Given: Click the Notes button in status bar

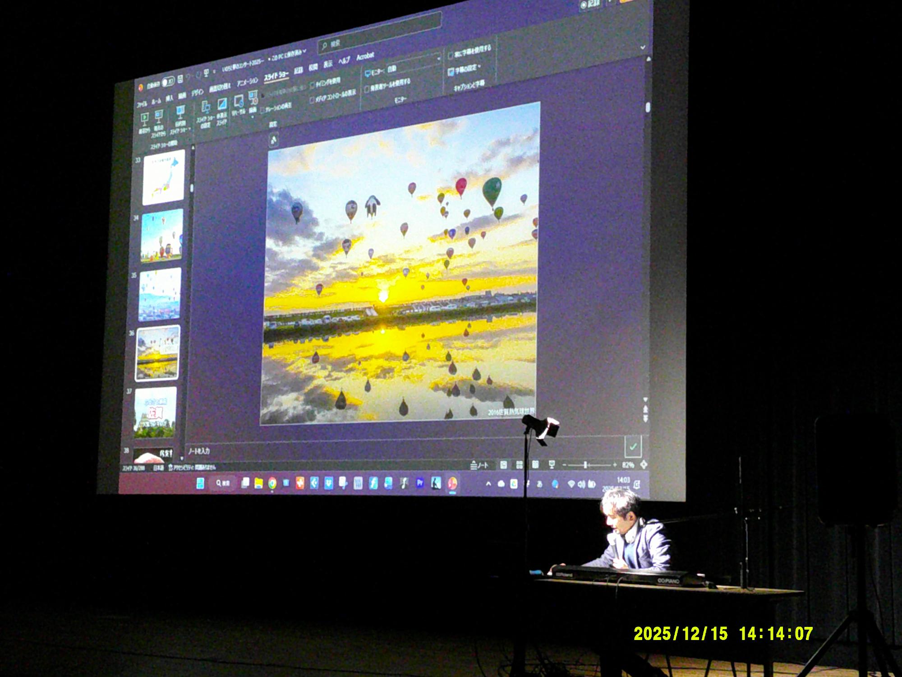Looking at the screenshot, I should tap(479, 465).
